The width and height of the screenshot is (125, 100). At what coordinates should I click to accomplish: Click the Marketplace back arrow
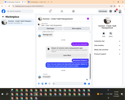click(3, 17)
